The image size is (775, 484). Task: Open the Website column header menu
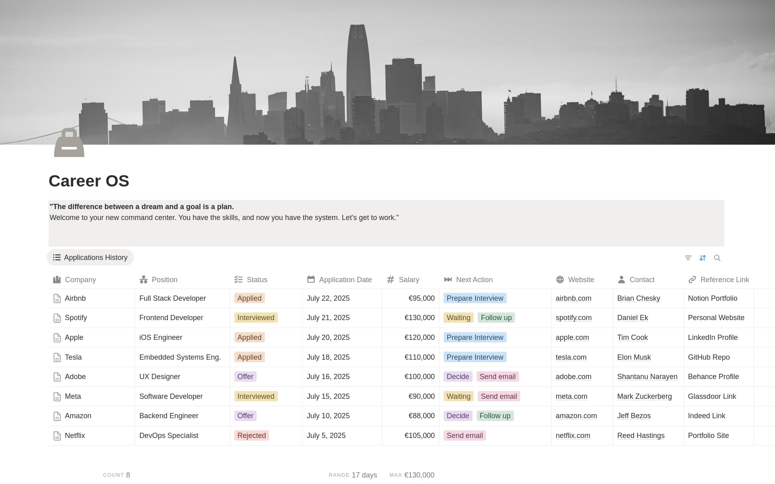(x=582, y=279)
